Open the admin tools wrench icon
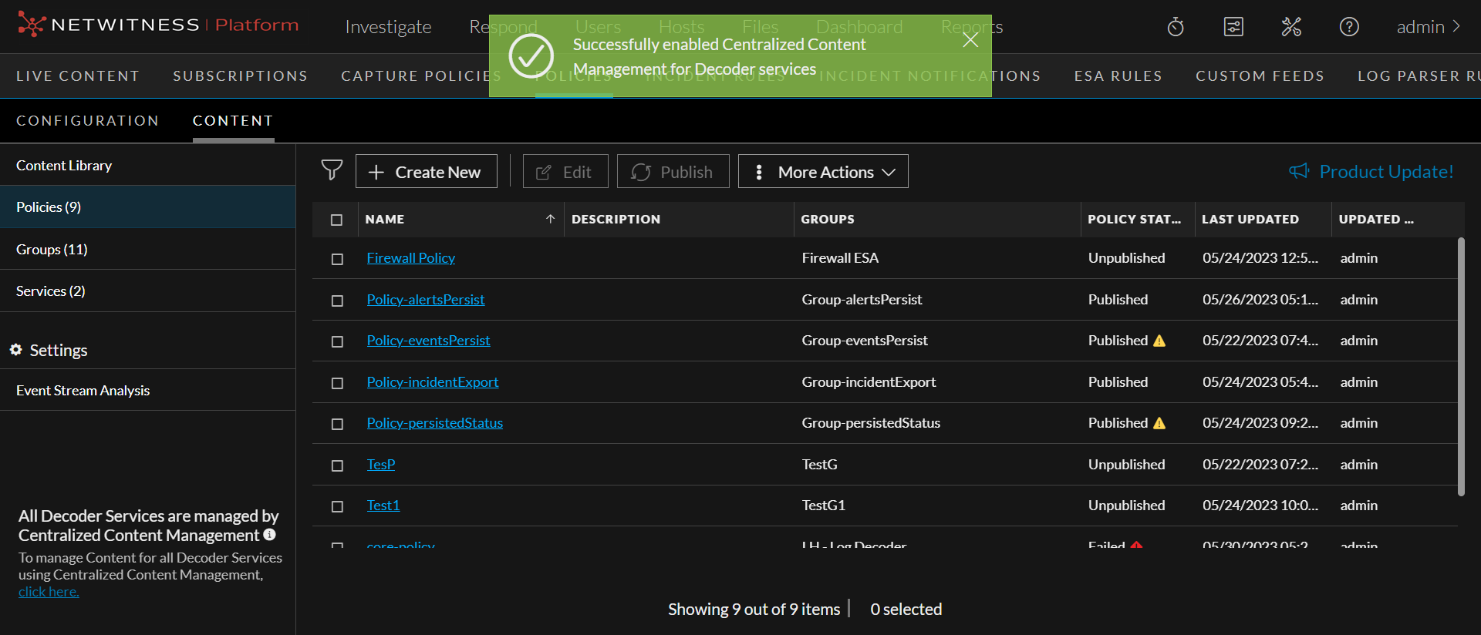Viewport: 1481px width, 635px height. 1291,27
